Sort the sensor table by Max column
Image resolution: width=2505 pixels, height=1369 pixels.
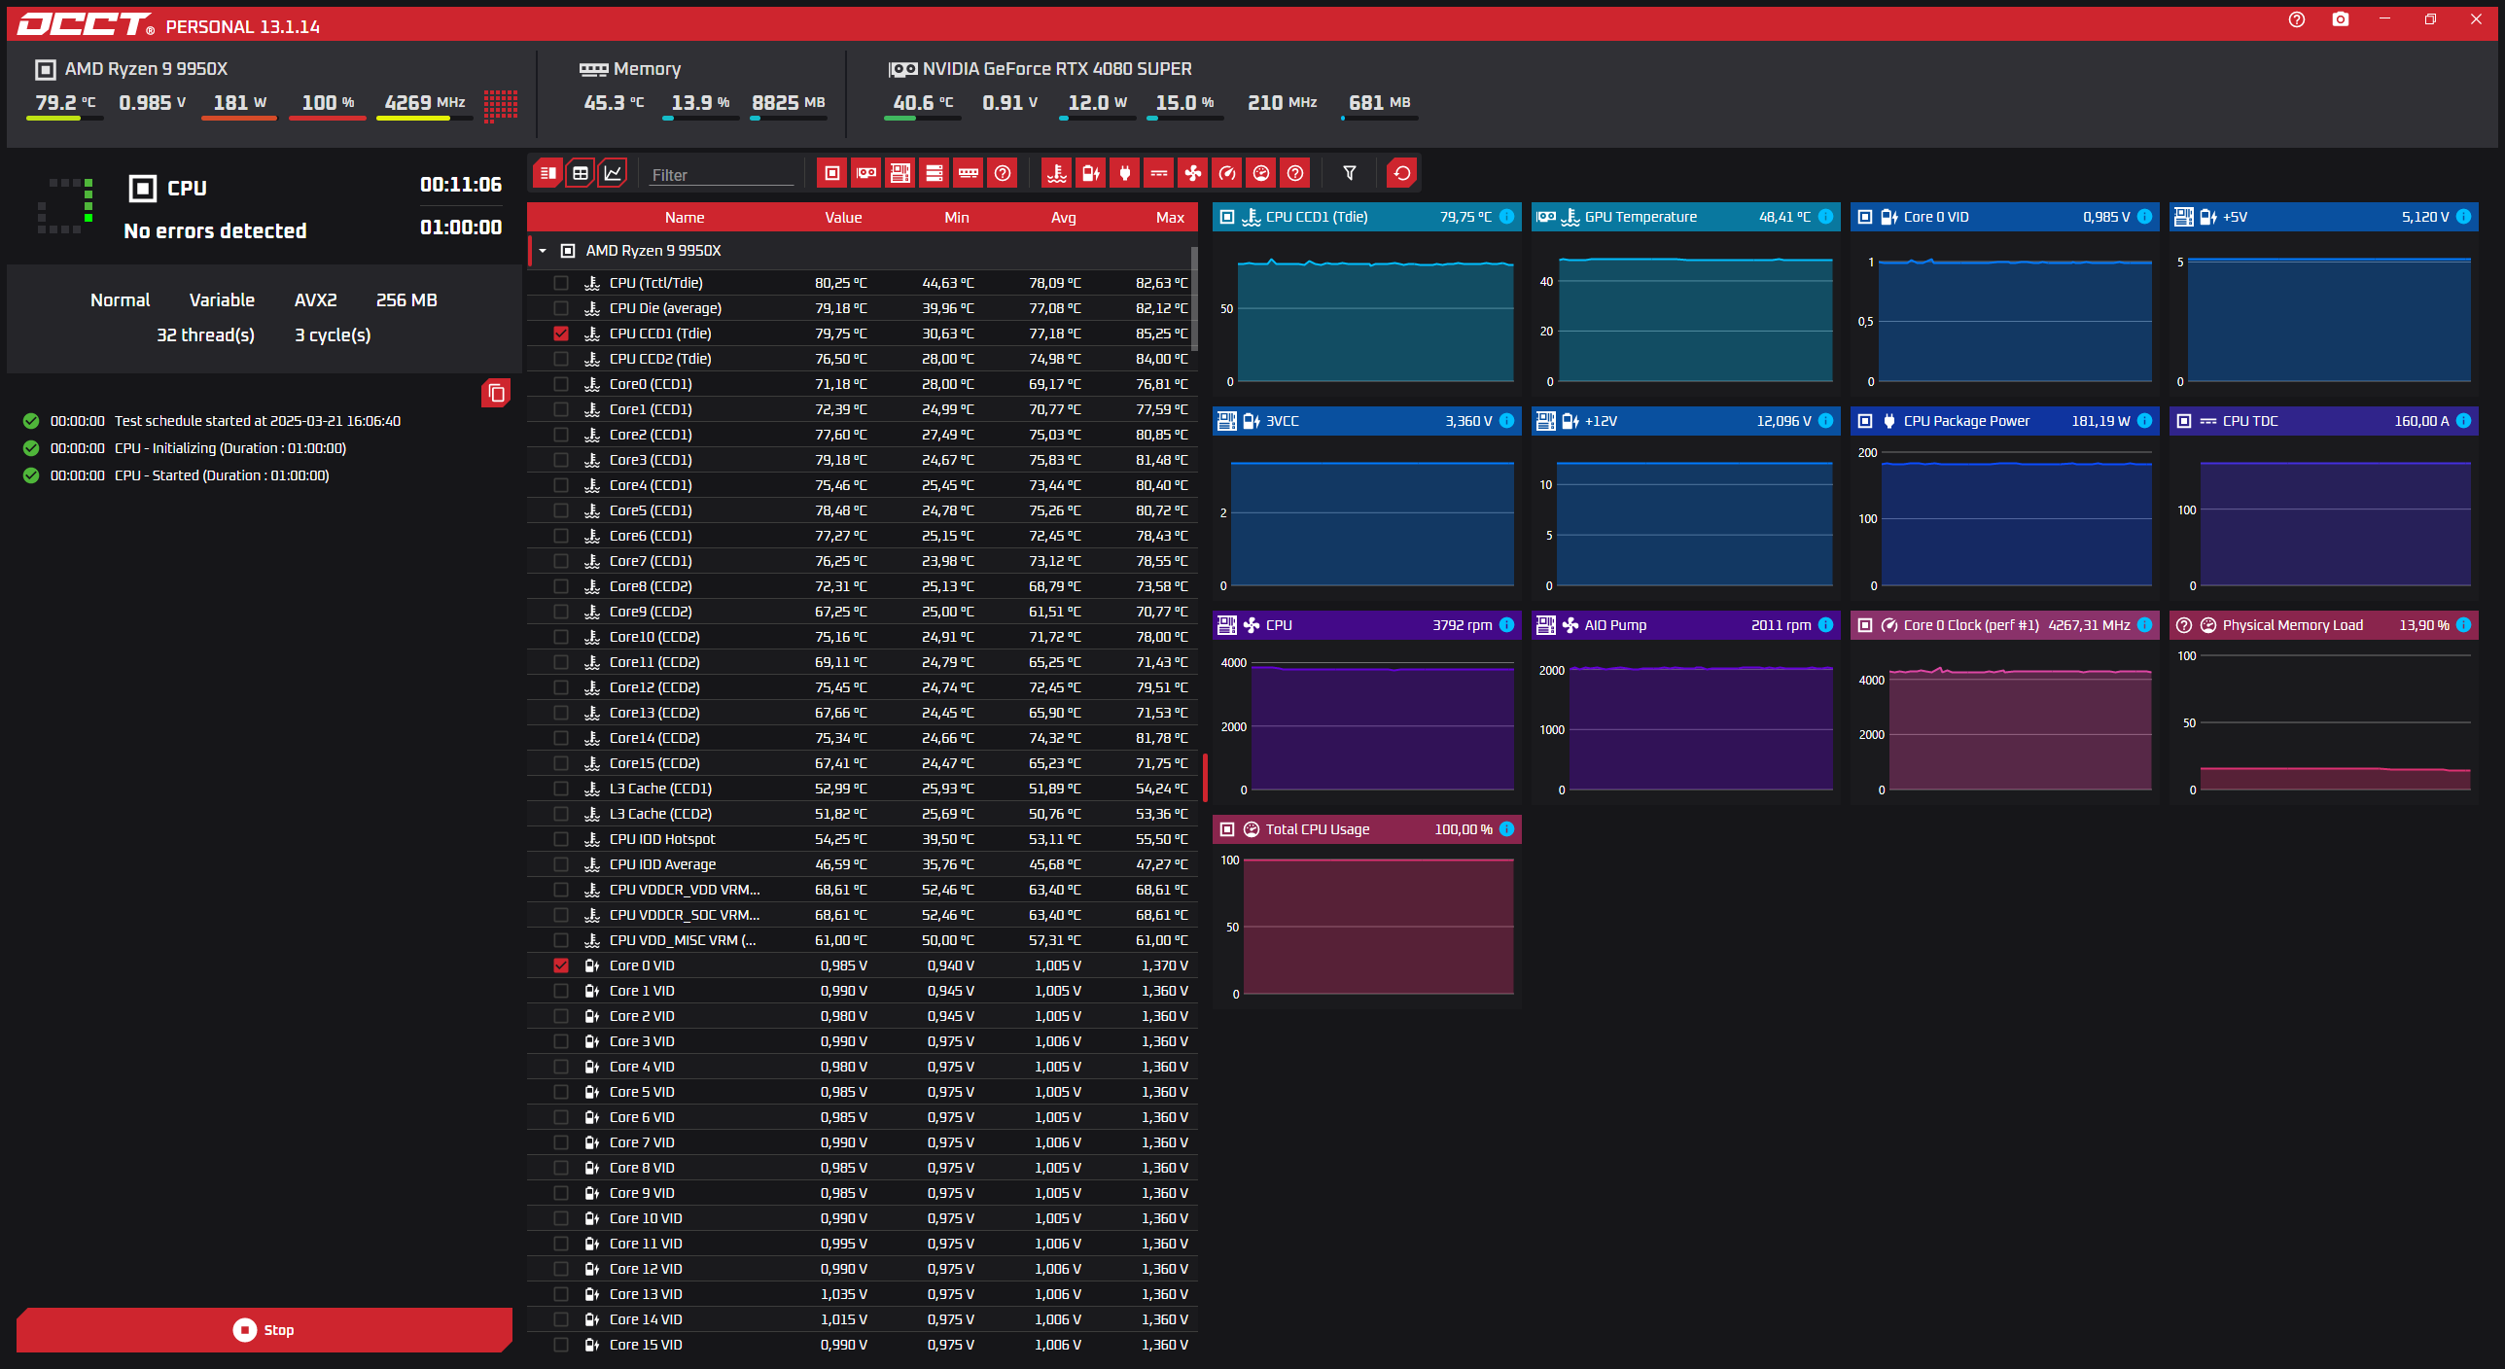pos(1169,218)
